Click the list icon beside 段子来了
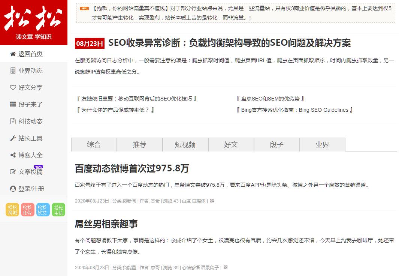 tap(13, 105)
